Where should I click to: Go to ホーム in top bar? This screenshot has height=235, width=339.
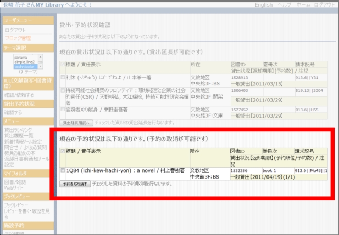click(x=303, y=5)
